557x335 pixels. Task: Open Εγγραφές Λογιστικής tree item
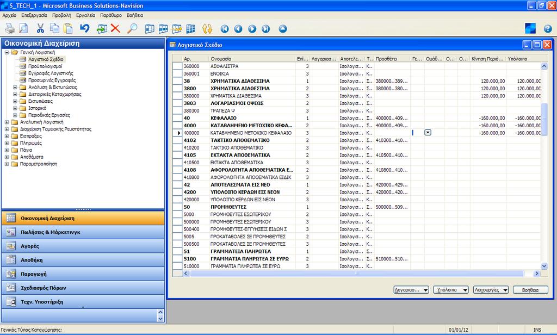(x=51, y=73)
